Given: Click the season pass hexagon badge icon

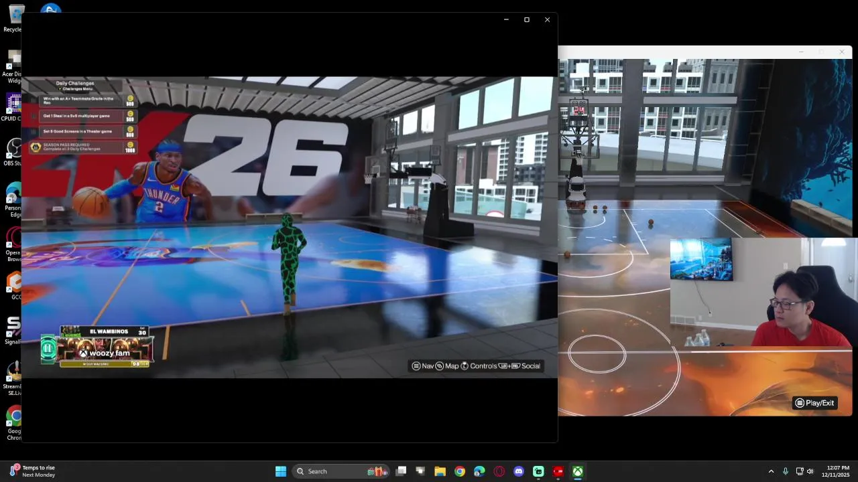Looking at the screenshot, I should tap(36, 147).
